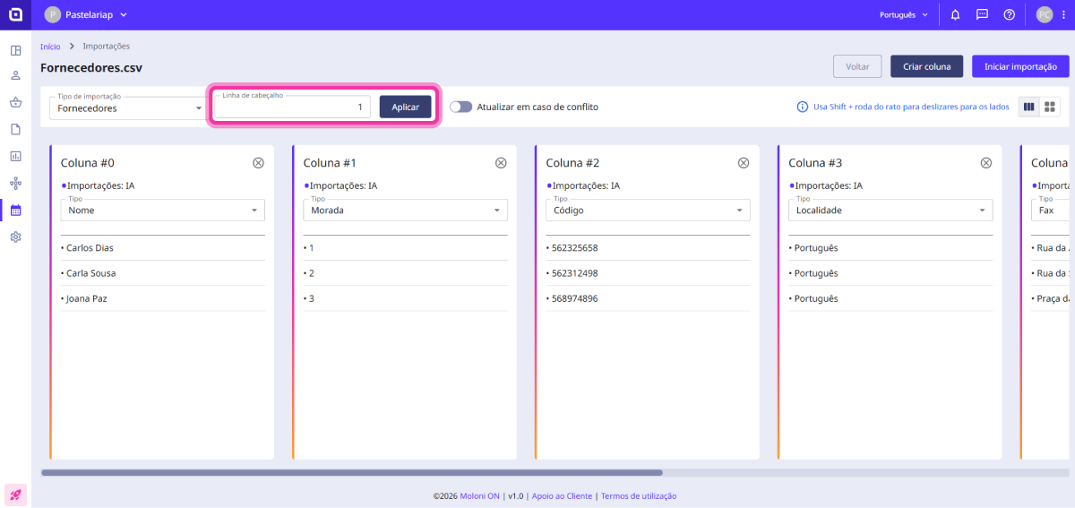The image size is (1075, 508).
Task: Click the PC user avatar
Action: coord(1044,14)
